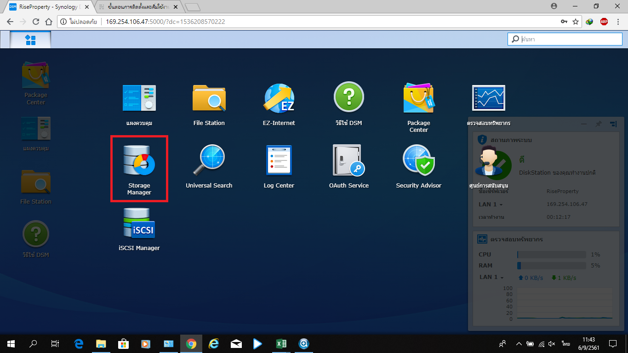Launch Log Center
This screenshot has height=353, width=628.
279,166
